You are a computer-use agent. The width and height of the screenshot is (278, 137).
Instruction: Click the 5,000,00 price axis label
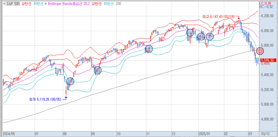coord(268,104)
